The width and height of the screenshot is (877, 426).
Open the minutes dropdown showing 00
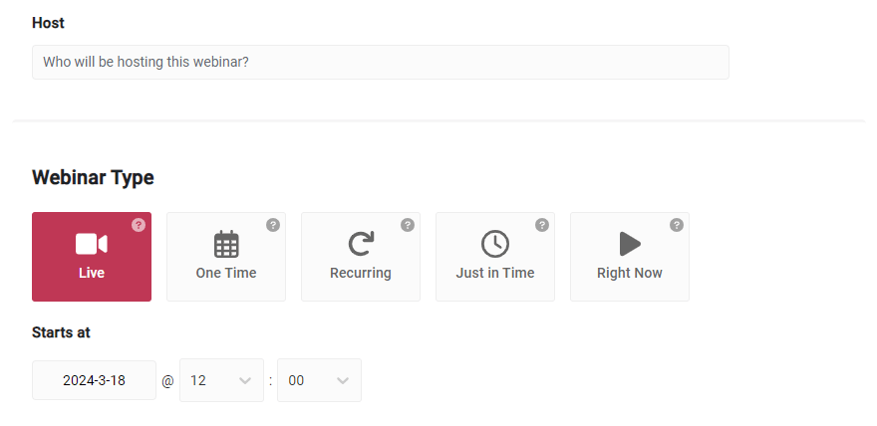(319, 380)
